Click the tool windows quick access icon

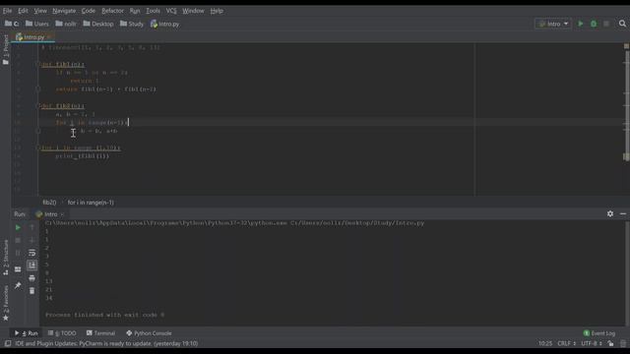click(x=7, y=343)
